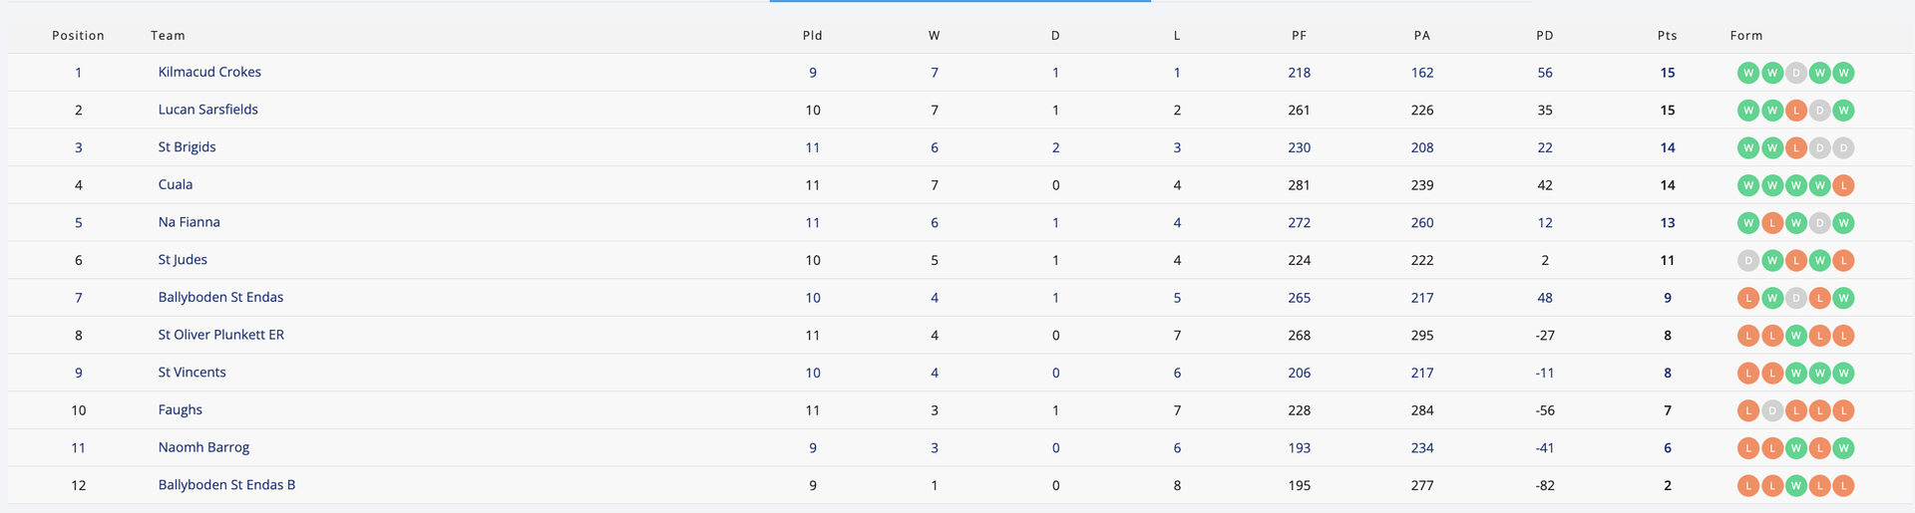Click first form badge for Kilmacud Crokes
This screenshot has width=1915, height=513.
coord(1747,73)
